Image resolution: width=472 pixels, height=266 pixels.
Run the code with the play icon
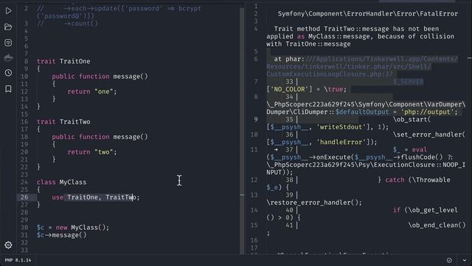[x=8, y=11]
